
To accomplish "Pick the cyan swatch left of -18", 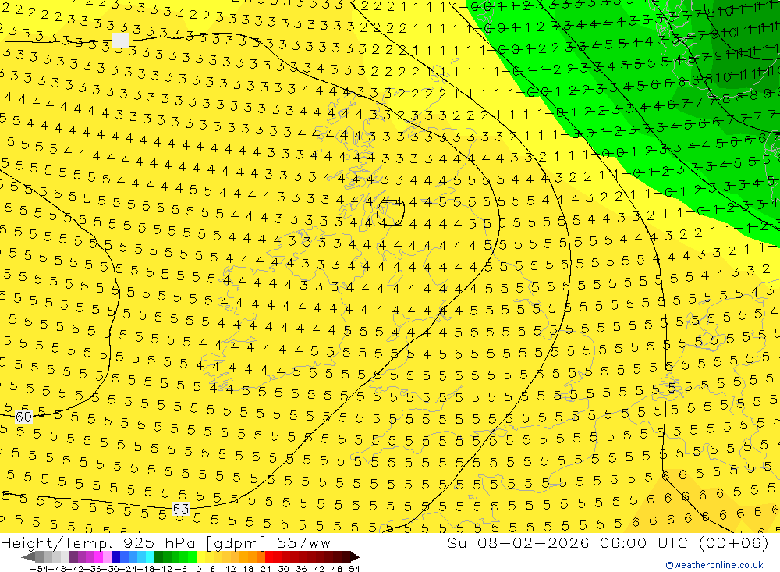I will point(151,556).
